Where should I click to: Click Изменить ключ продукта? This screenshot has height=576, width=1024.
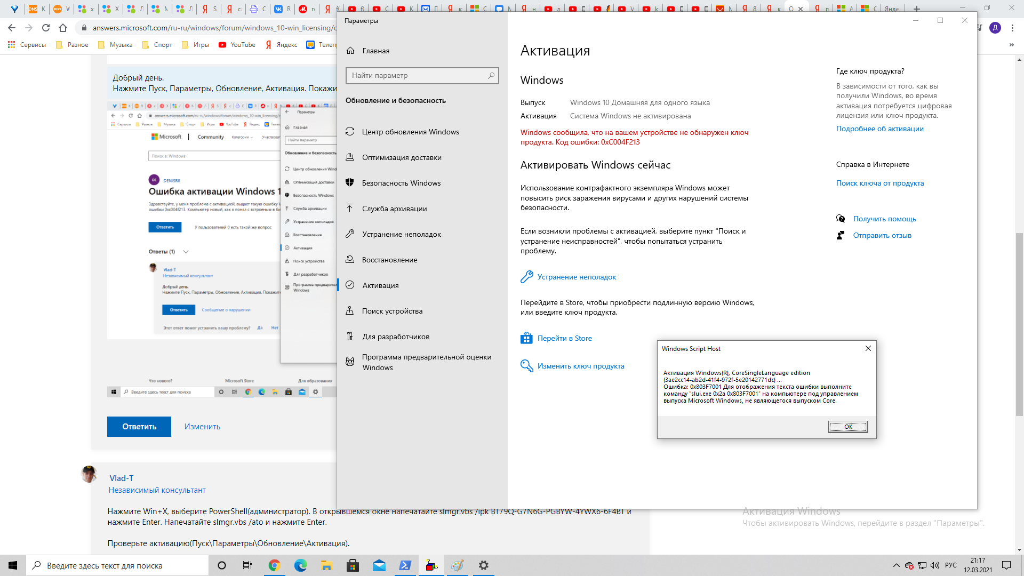click(580, 366)
